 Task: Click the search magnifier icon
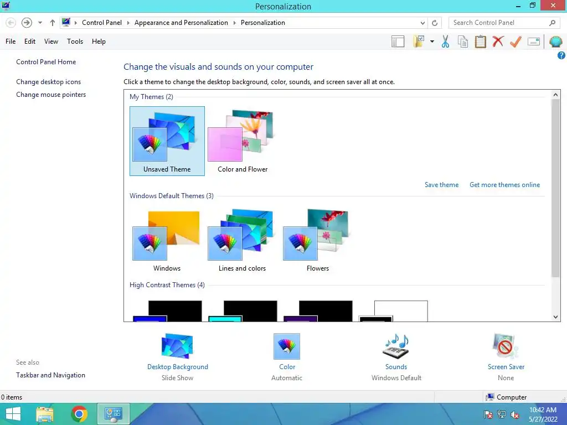click(552, 23)
